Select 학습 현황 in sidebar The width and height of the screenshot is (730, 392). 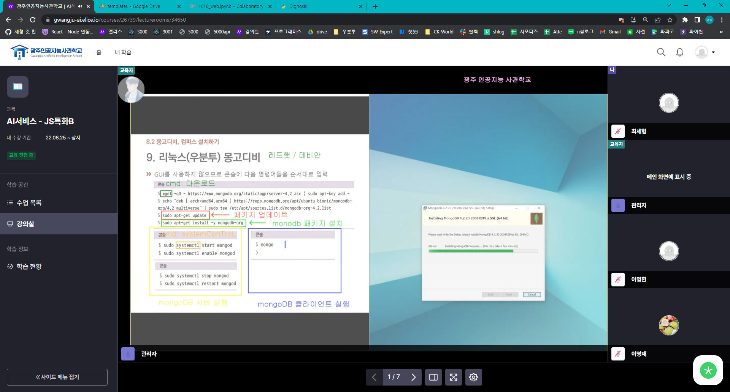point(59,267)
